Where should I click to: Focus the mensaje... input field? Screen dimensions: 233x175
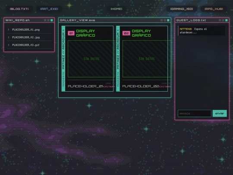(195, 114)
